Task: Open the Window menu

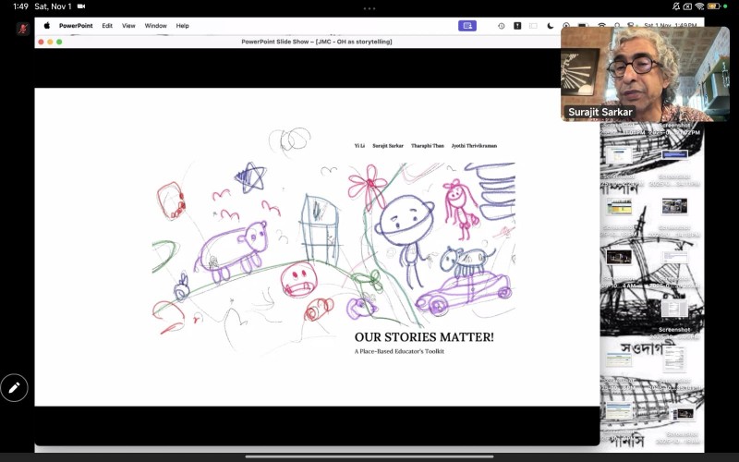Action: click(x=155, y=26)
